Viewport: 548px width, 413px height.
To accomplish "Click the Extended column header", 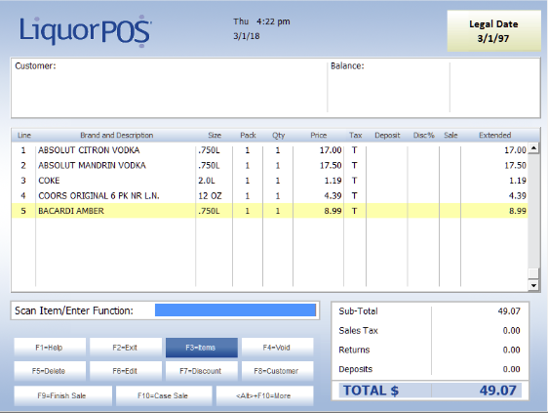I will (x=495, y=135).
